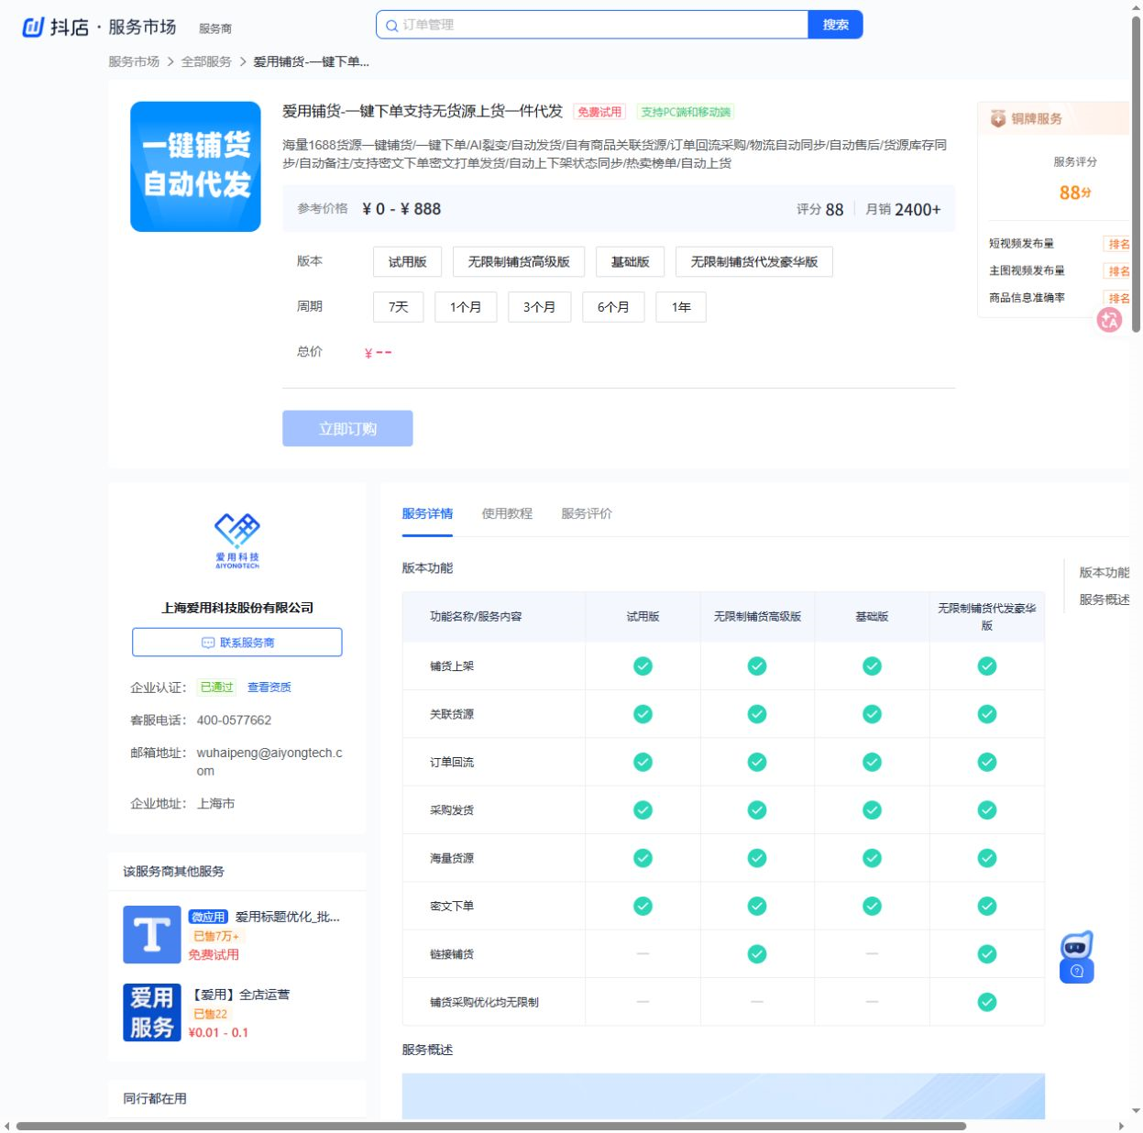This screenshot has height=1133, width=1143.
Task: Click the 月销 2400+ sales figure
Action: pyautogui.click(x=903, y=209)
